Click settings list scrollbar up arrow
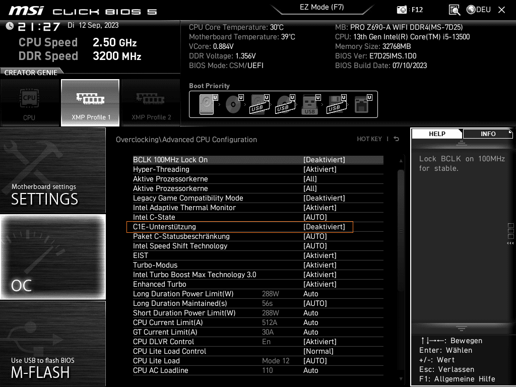Image resolution: width=516 pixels, height=387 pixels. 401,161
